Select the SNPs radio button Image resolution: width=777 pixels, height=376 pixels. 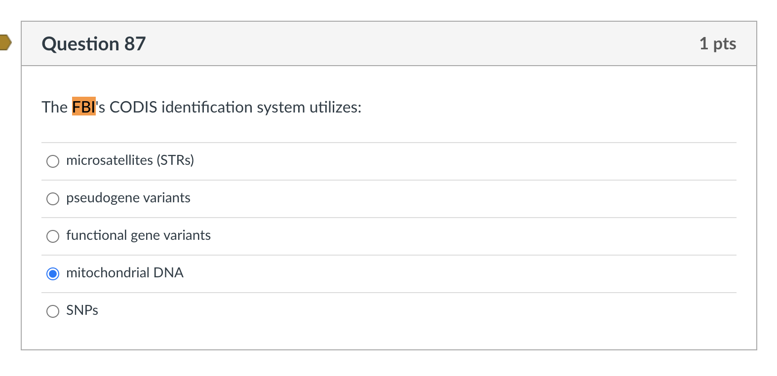coord(53,311)
